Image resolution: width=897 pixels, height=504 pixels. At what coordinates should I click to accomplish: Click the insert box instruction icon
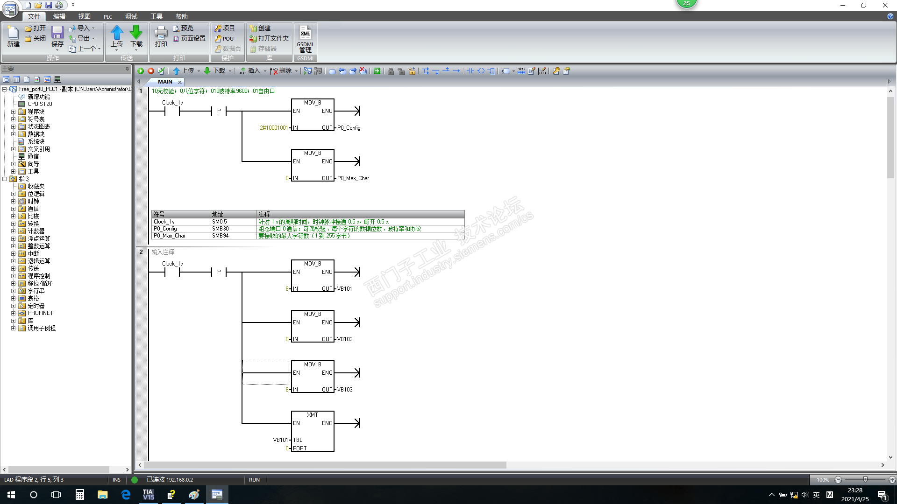tap(491, 71)
